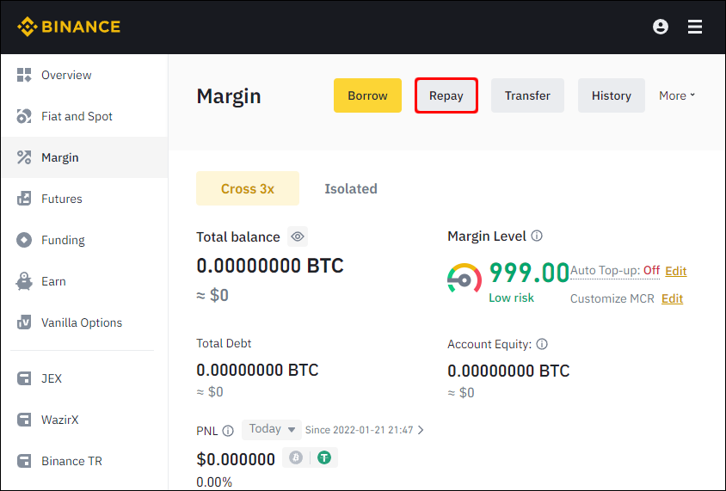726x491 pixels.
Task: Click the Total Debt label
Action: click(x=224, y=343)
